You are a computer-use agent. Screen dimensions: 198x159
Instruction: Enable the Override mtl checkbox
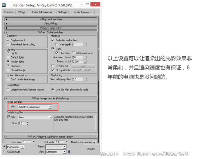pyautogui.click(x=53, y=66)
